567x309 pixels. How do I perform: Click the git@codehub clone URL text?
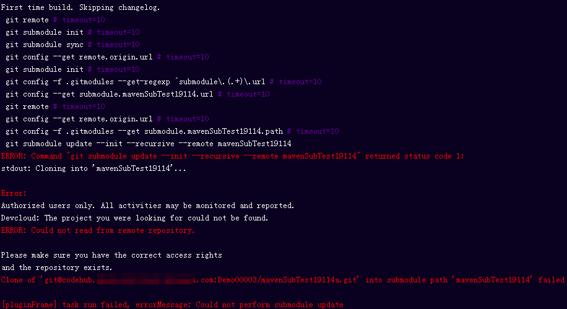[201, 280]
